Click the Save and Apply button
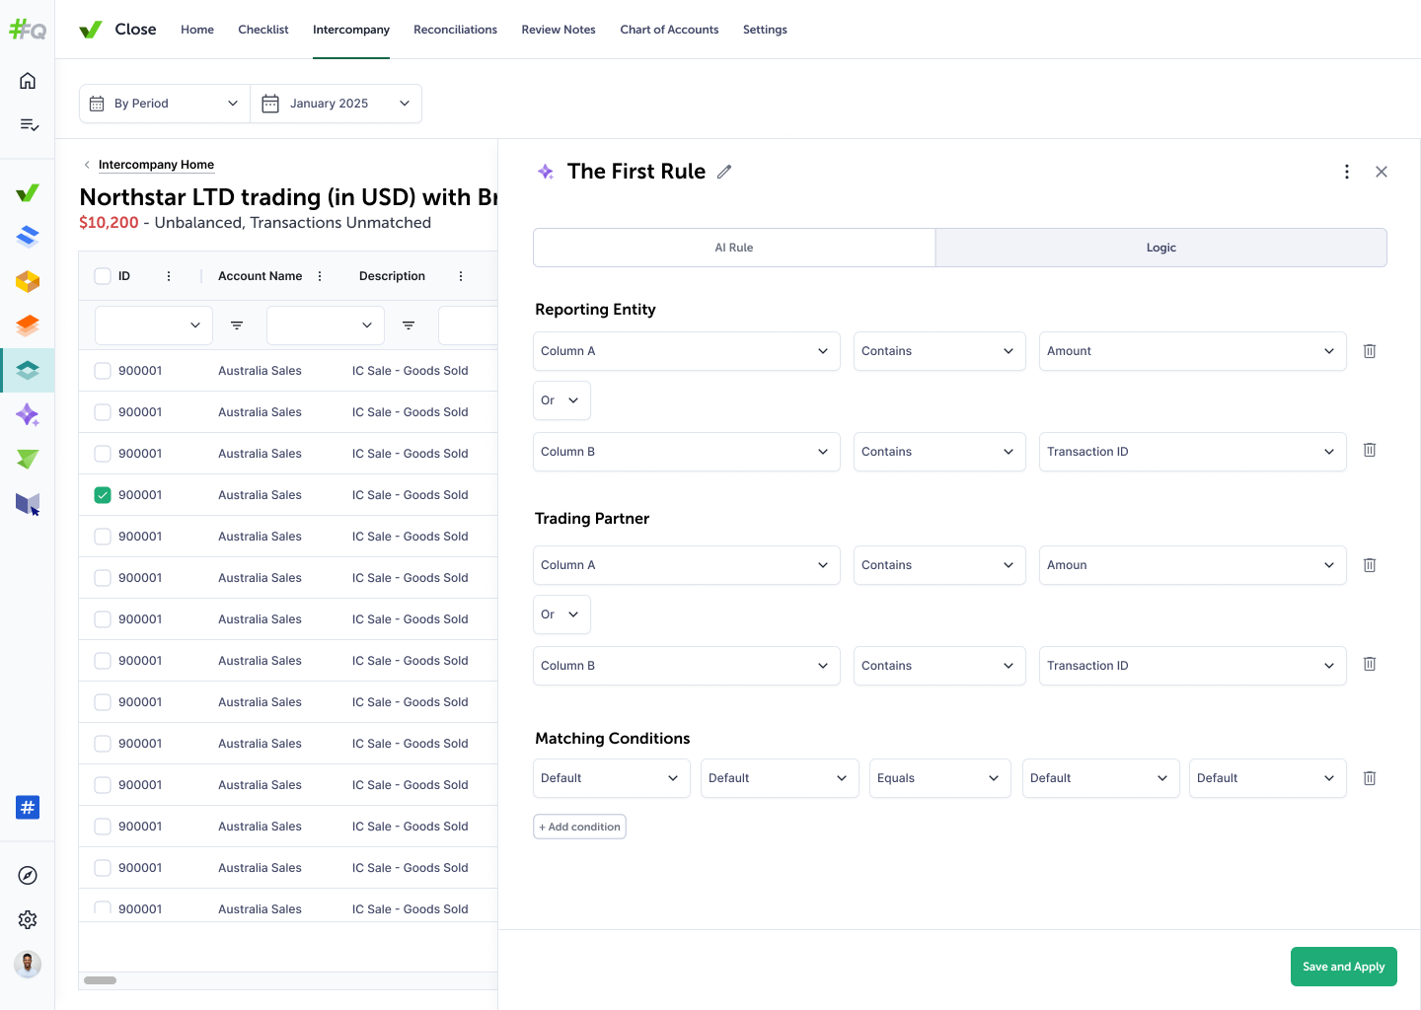 coord(1344,967)
